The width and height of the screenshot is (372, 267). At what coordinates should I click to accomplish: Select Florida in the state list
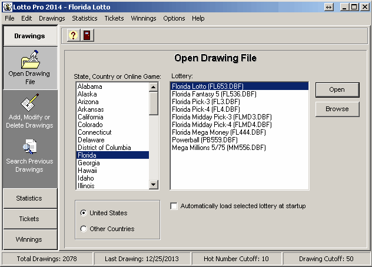[112, 155]
